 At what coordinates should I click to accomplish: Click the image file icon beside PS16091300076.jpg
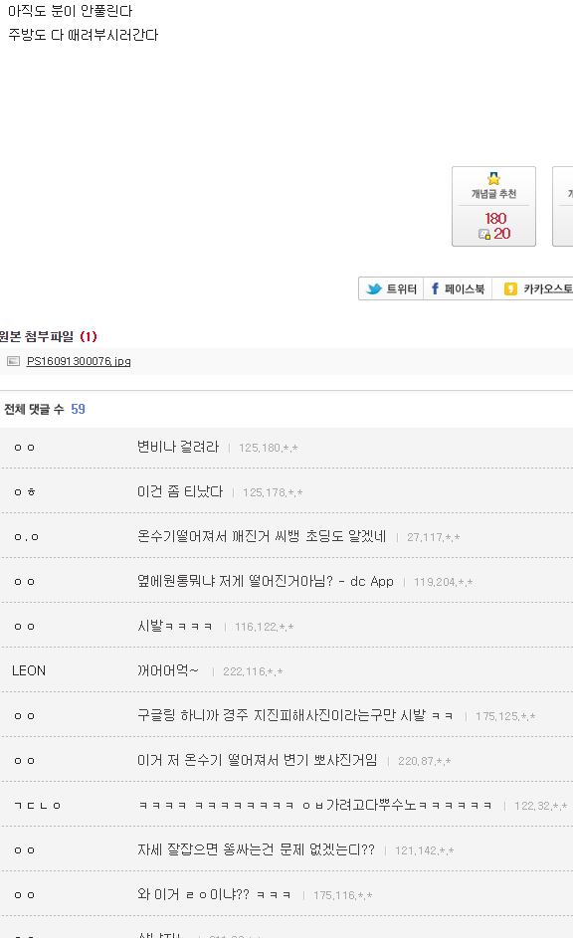tap(13, 361)
